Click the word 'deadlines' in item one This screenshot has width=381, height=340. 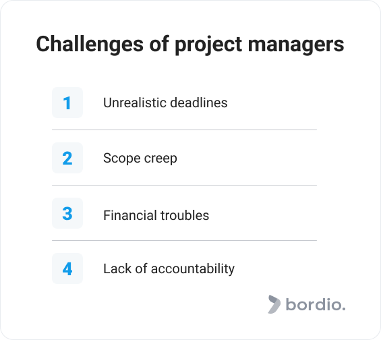[x=199, y=103]
